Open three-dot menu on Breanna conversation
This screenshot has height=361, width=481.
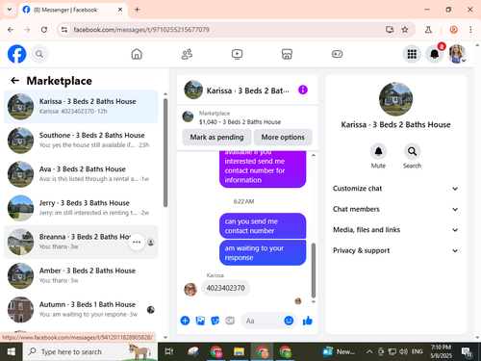(x=137, y=242)
